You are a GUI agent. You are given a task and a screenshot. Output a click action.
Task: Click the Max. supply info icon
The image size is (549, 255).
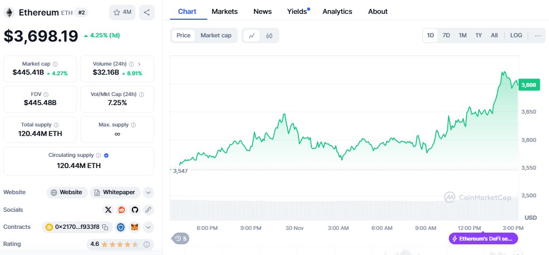point(133,125)
